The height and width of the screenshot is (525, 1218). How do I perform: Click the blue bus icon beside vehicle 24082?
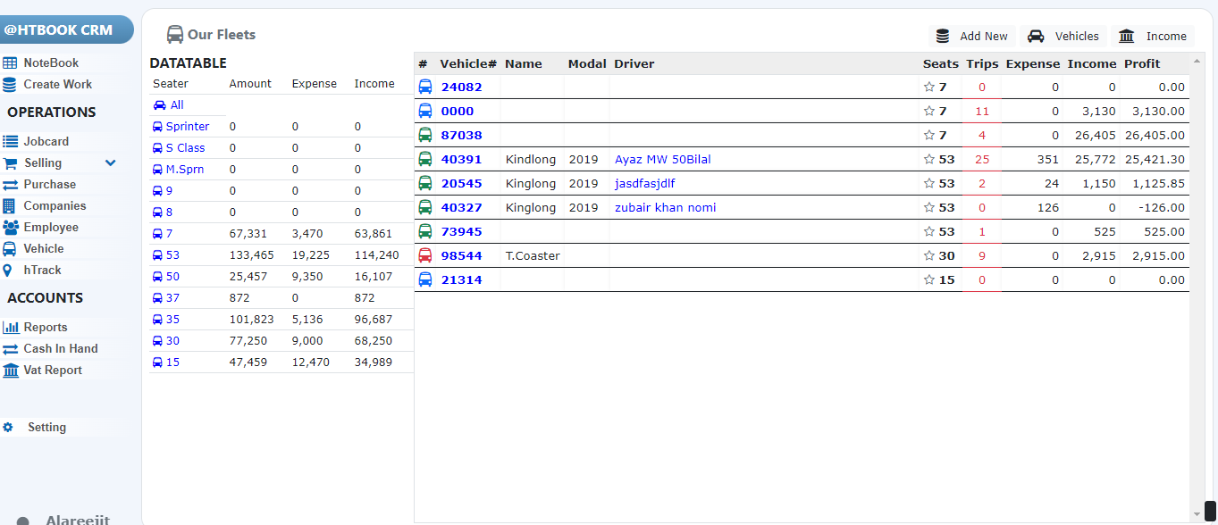coord(425,87)
